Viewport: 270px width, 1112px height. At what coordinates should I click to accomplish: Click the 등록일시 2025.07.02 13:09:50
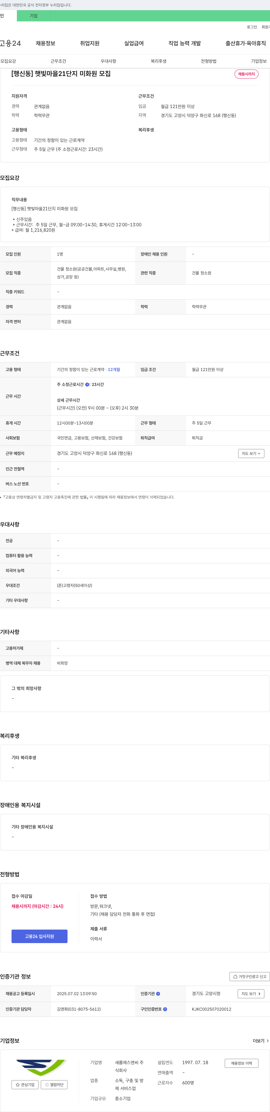coord(77,994)
